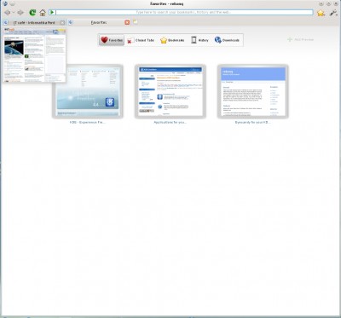Show the Closed Tabs page
341x318 pixels.
141,40
